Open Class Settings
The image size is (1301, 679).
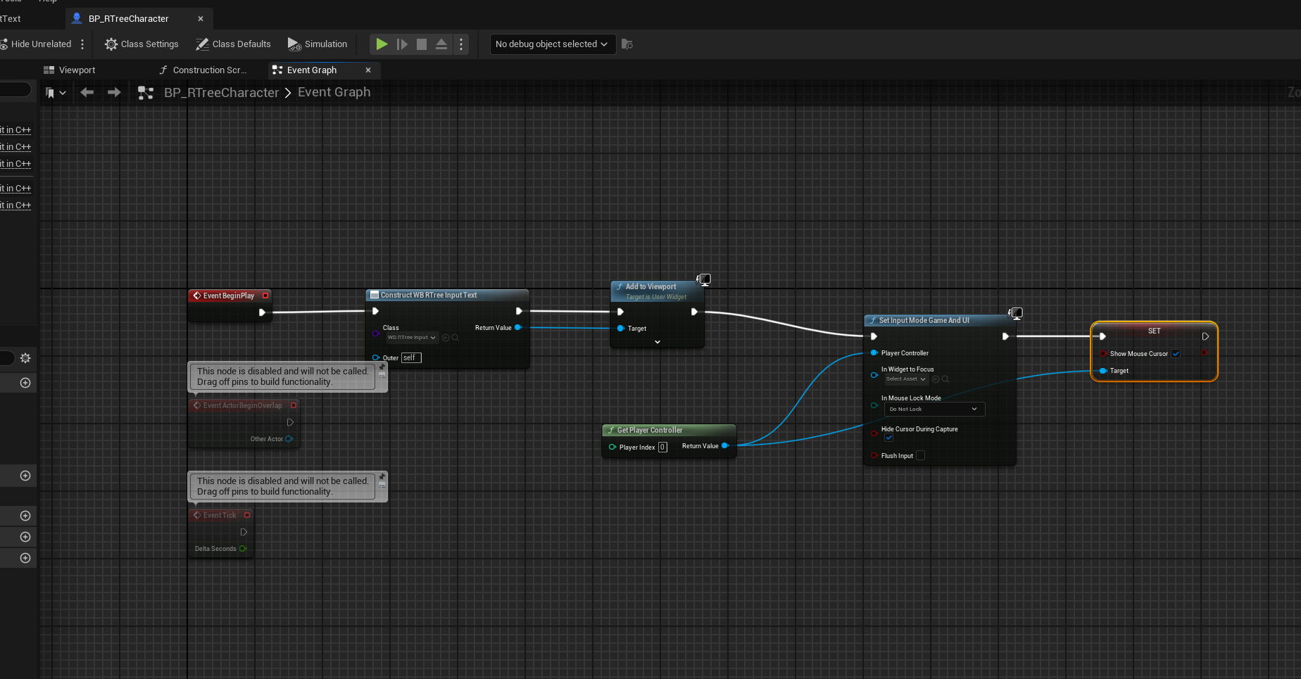click(142, 44)
